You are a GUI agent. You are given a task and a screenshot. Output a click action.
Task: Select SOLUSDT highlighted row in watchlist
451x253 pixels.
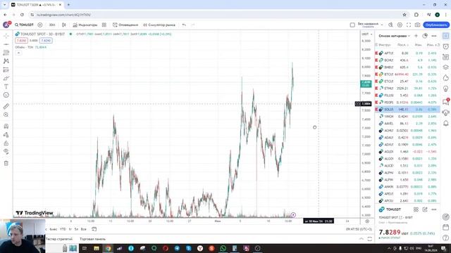(407, 110)
